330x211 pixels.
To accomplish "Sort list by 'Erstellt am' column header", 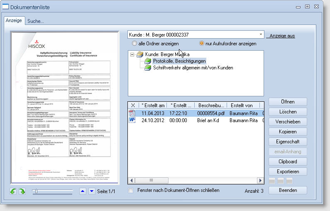I will [x=153, y=105].
